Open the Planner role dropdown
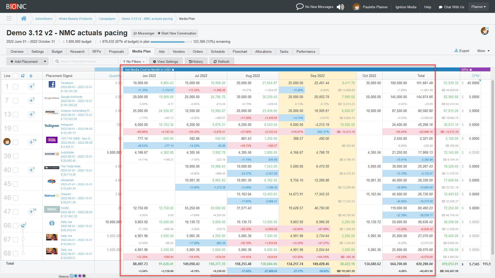 coord(478,7)
